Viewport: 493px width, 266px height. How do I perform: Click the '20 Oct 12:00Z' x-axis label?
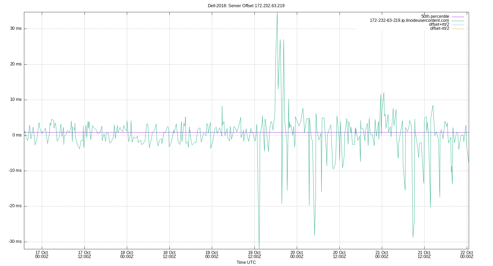[x=339, y=255]
